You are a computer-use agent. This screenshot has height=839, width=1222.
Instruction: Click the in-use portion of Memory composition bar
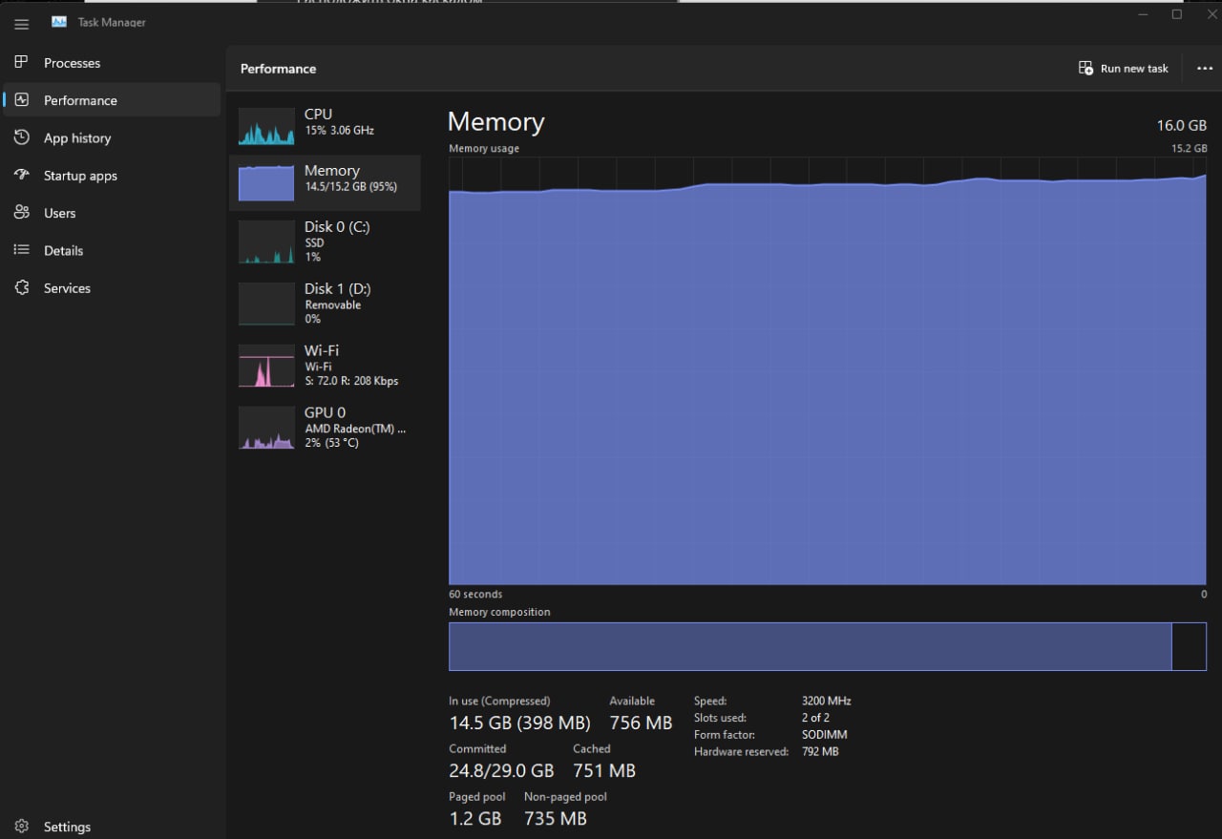810,646
